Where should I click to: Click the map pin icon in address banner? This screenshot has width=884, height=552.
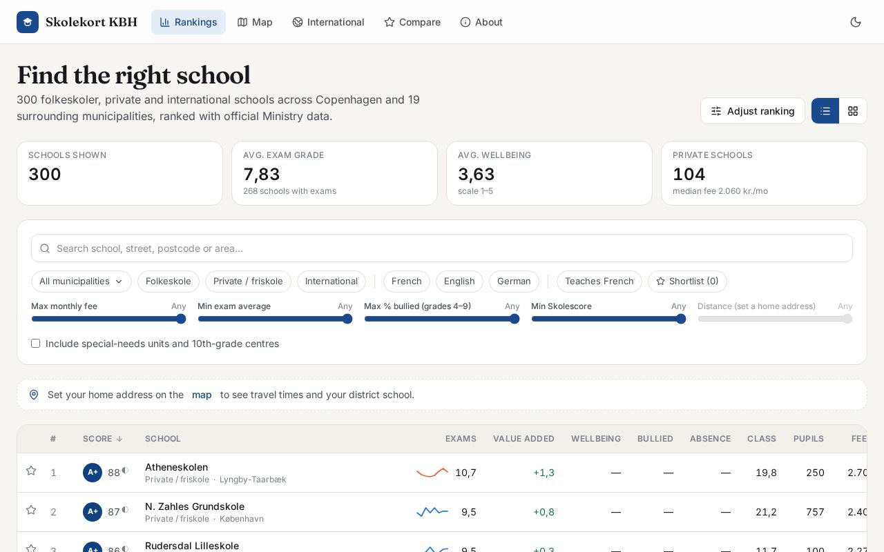pyautogui.click(x=34, y=395)
